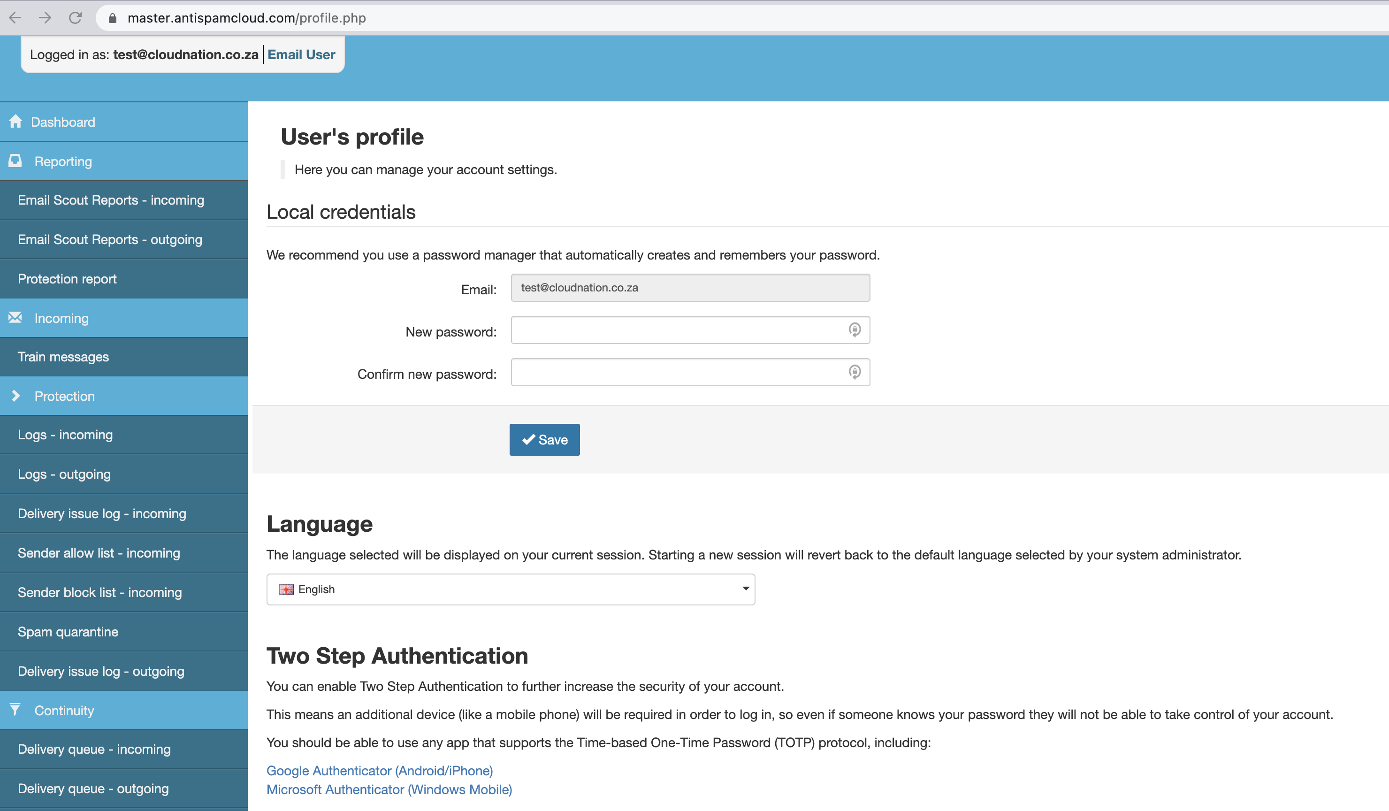Click password manager icon in New password field
The width and height of the screenshot is (1389, 811).
(855, 329)
